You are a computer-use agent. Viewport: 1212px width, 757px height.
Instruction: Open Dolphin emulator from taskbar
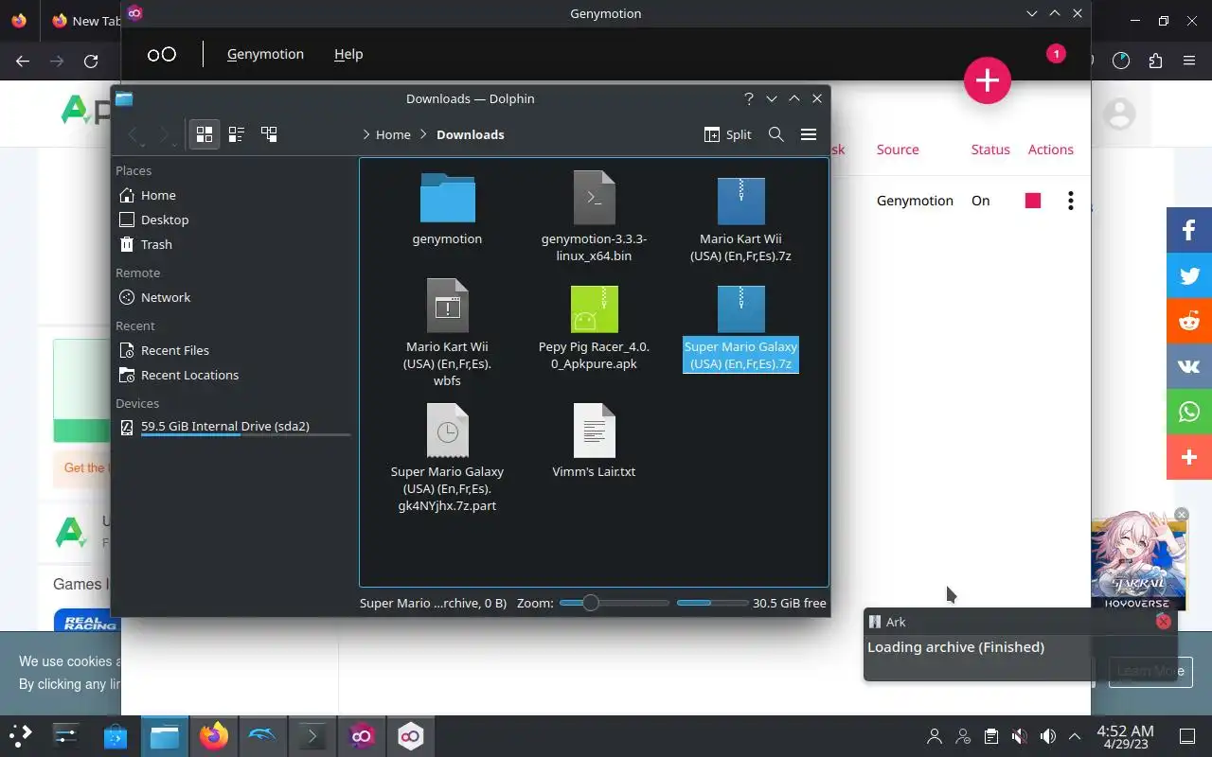coord(262,735)
